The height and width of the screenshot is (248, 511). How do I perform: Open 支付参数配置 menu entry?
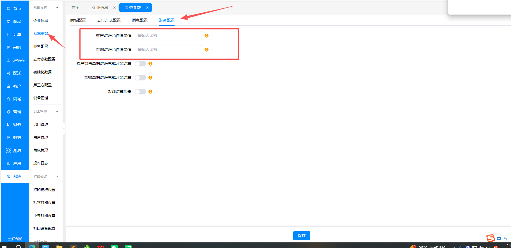[x=44, y=59]
